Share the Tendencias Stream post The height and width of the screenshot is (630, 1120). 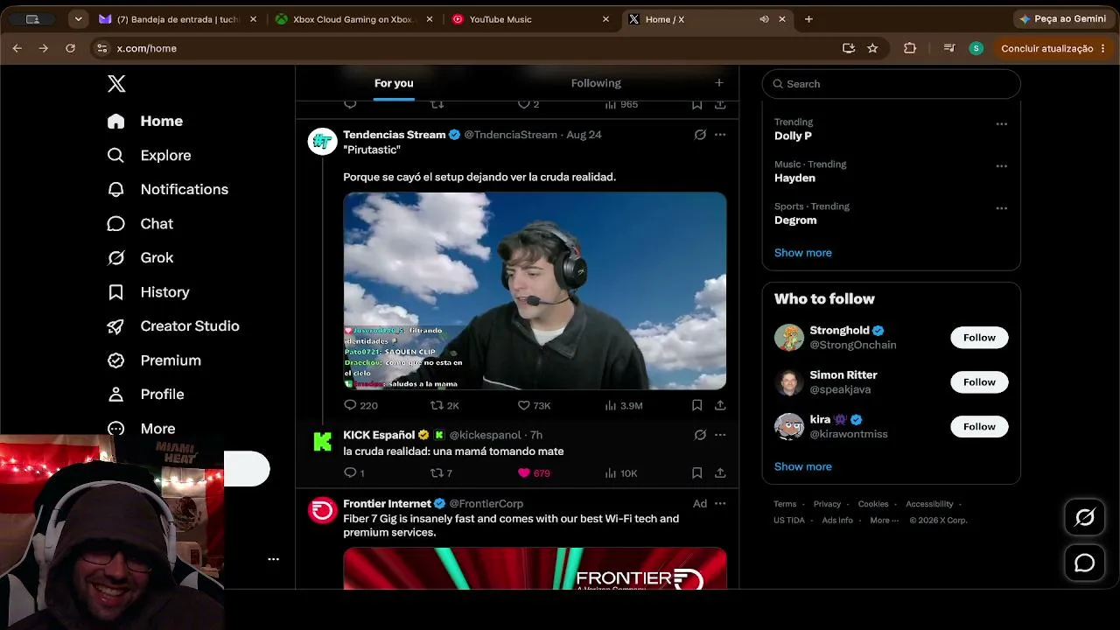click(720, 405)
